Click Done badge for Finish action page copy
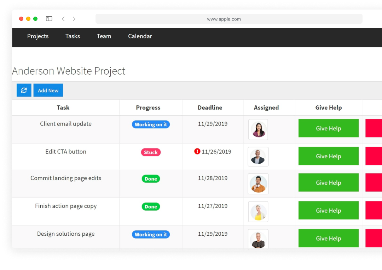Screen dimensions: 382x270 [151, 207]
